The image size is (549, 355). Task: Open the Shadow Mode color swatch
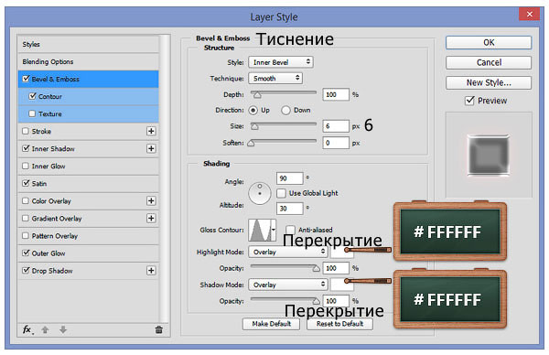342,285
